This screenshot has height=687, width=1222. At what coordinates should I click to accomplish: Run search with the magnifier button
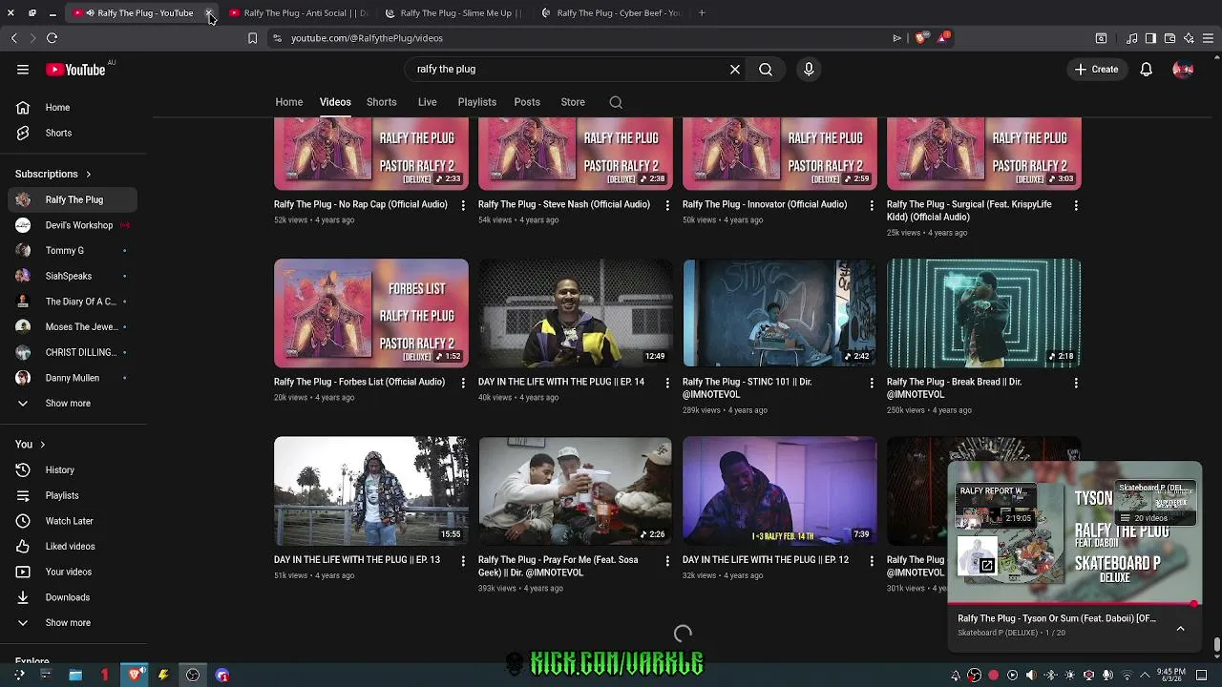pyautogui.click(x=766, y=69)
